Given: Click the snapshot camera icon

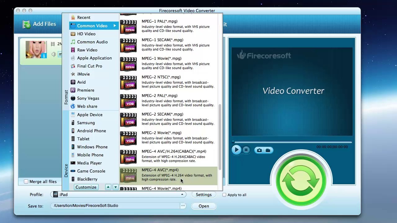Looking at the screenshot, I should pyautogui.click(x=259, y=150).
